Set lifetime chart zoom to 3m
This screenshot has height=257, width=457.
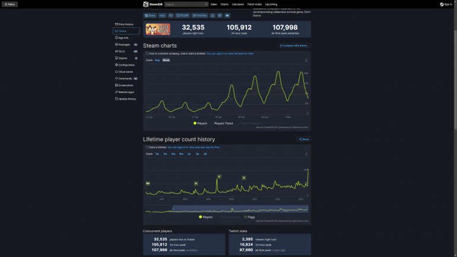(173, 154)
